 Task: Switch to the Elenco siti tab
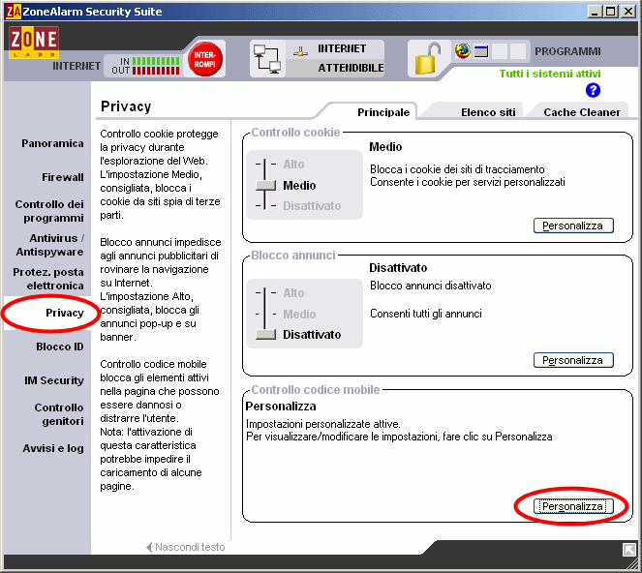point(488,112)
